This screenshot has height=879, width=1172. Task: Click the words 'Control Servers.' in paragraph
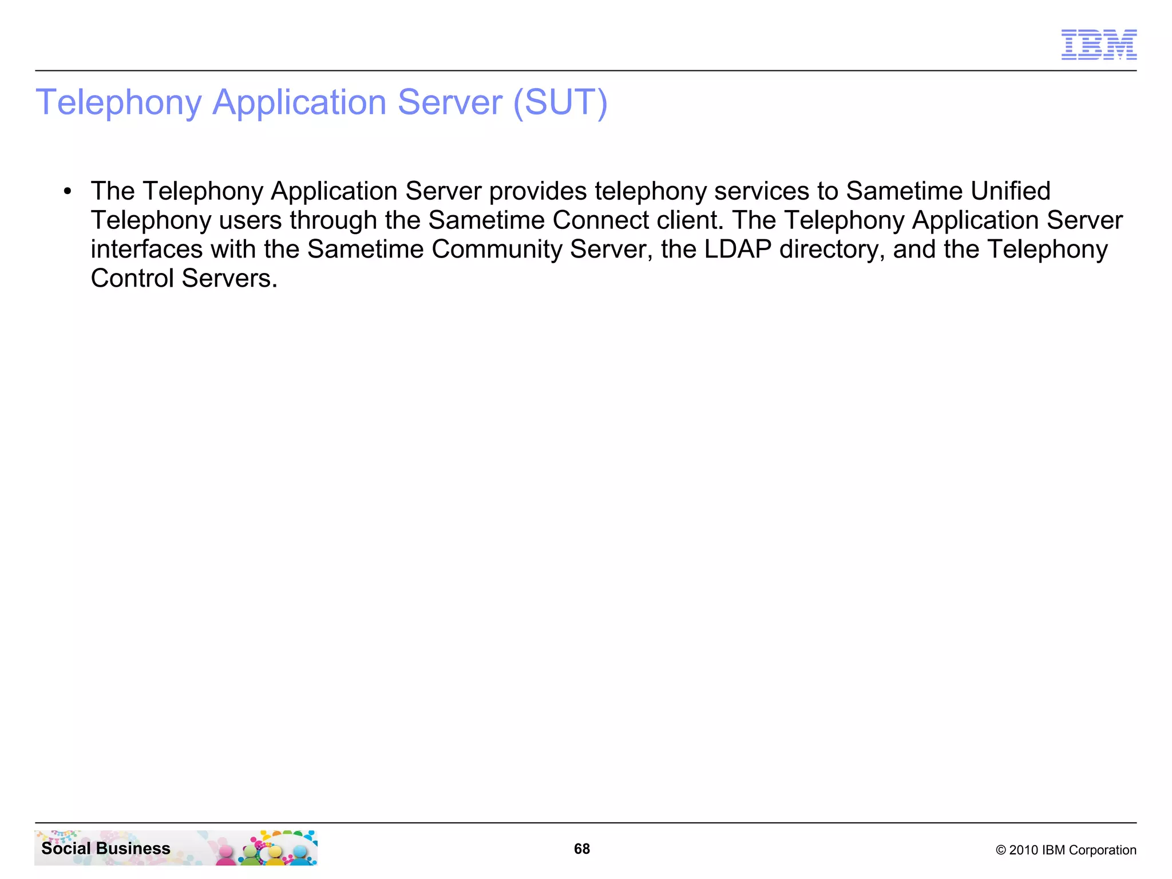tap(184, 279)
